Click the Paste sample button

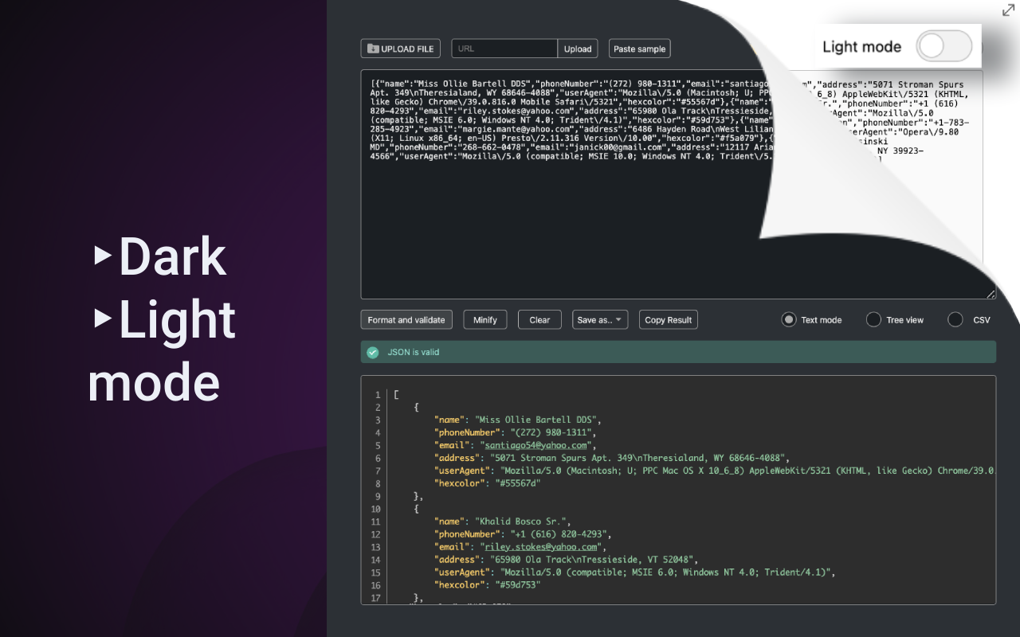639,49
